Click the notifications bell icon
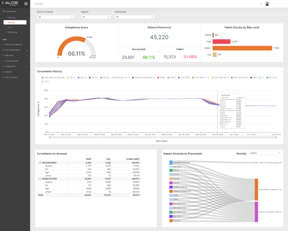Screen dimensions: 288x231 click(x=261, y=4)
